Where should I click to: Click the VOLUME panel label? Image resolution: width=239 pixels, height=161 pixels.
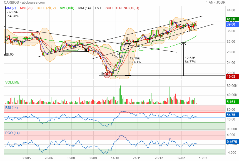(12, 82)
